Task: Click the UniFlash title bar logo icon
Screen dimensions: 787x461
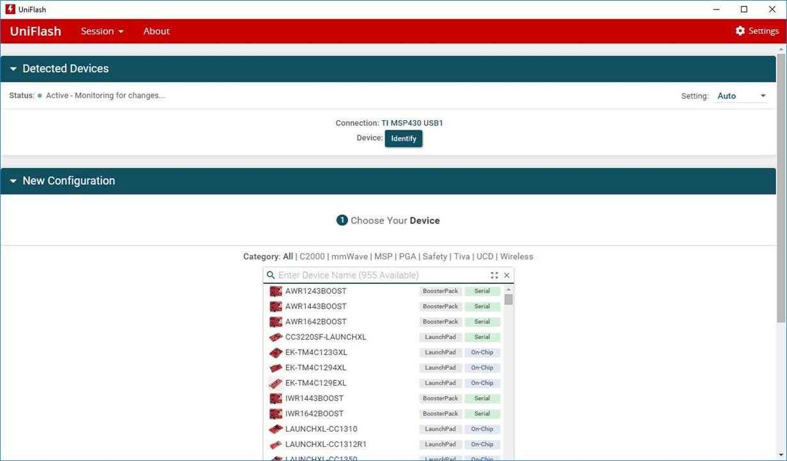Action: [x=10, y=10]
